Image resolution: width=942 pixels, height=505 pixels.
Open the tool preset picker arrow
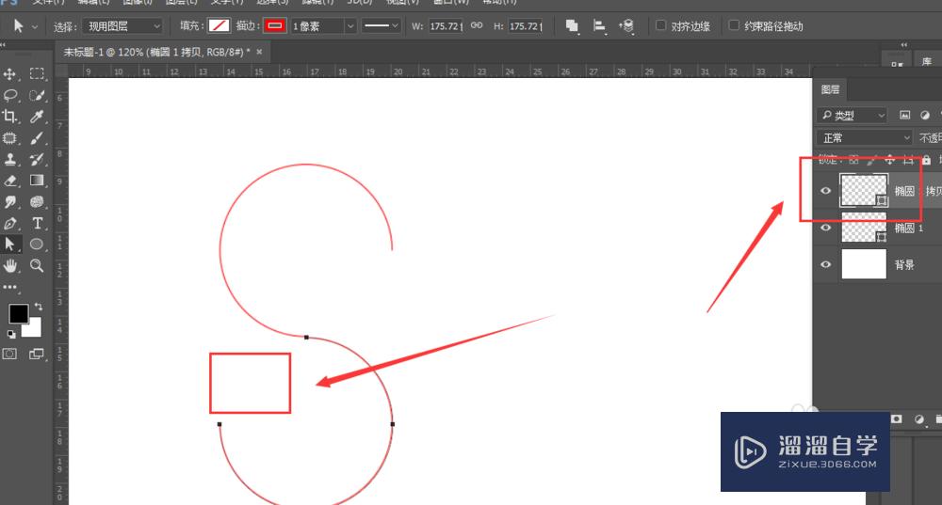tap(34, 27)
